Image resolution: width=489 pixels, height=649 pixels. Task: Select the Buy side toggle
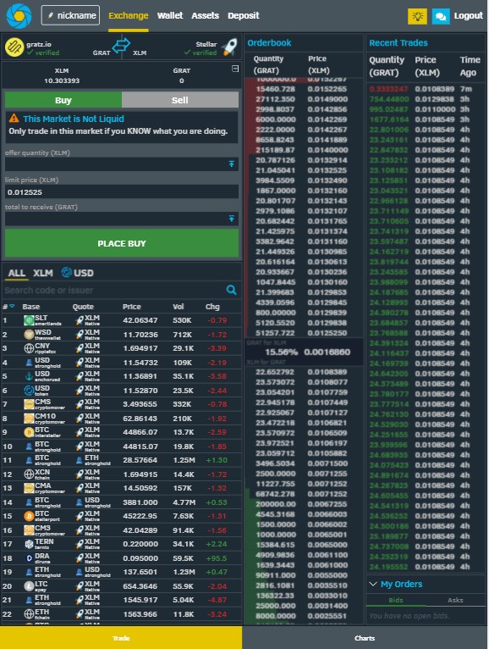coord(63,100)
